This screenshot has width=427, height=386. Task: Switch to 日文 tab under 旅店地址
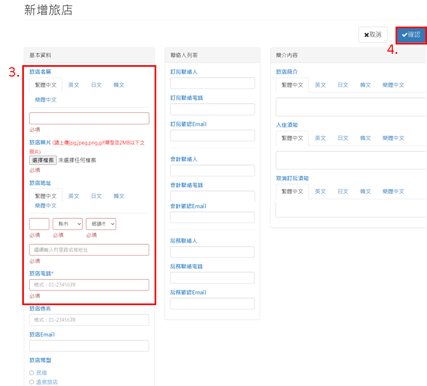(96, 196)
